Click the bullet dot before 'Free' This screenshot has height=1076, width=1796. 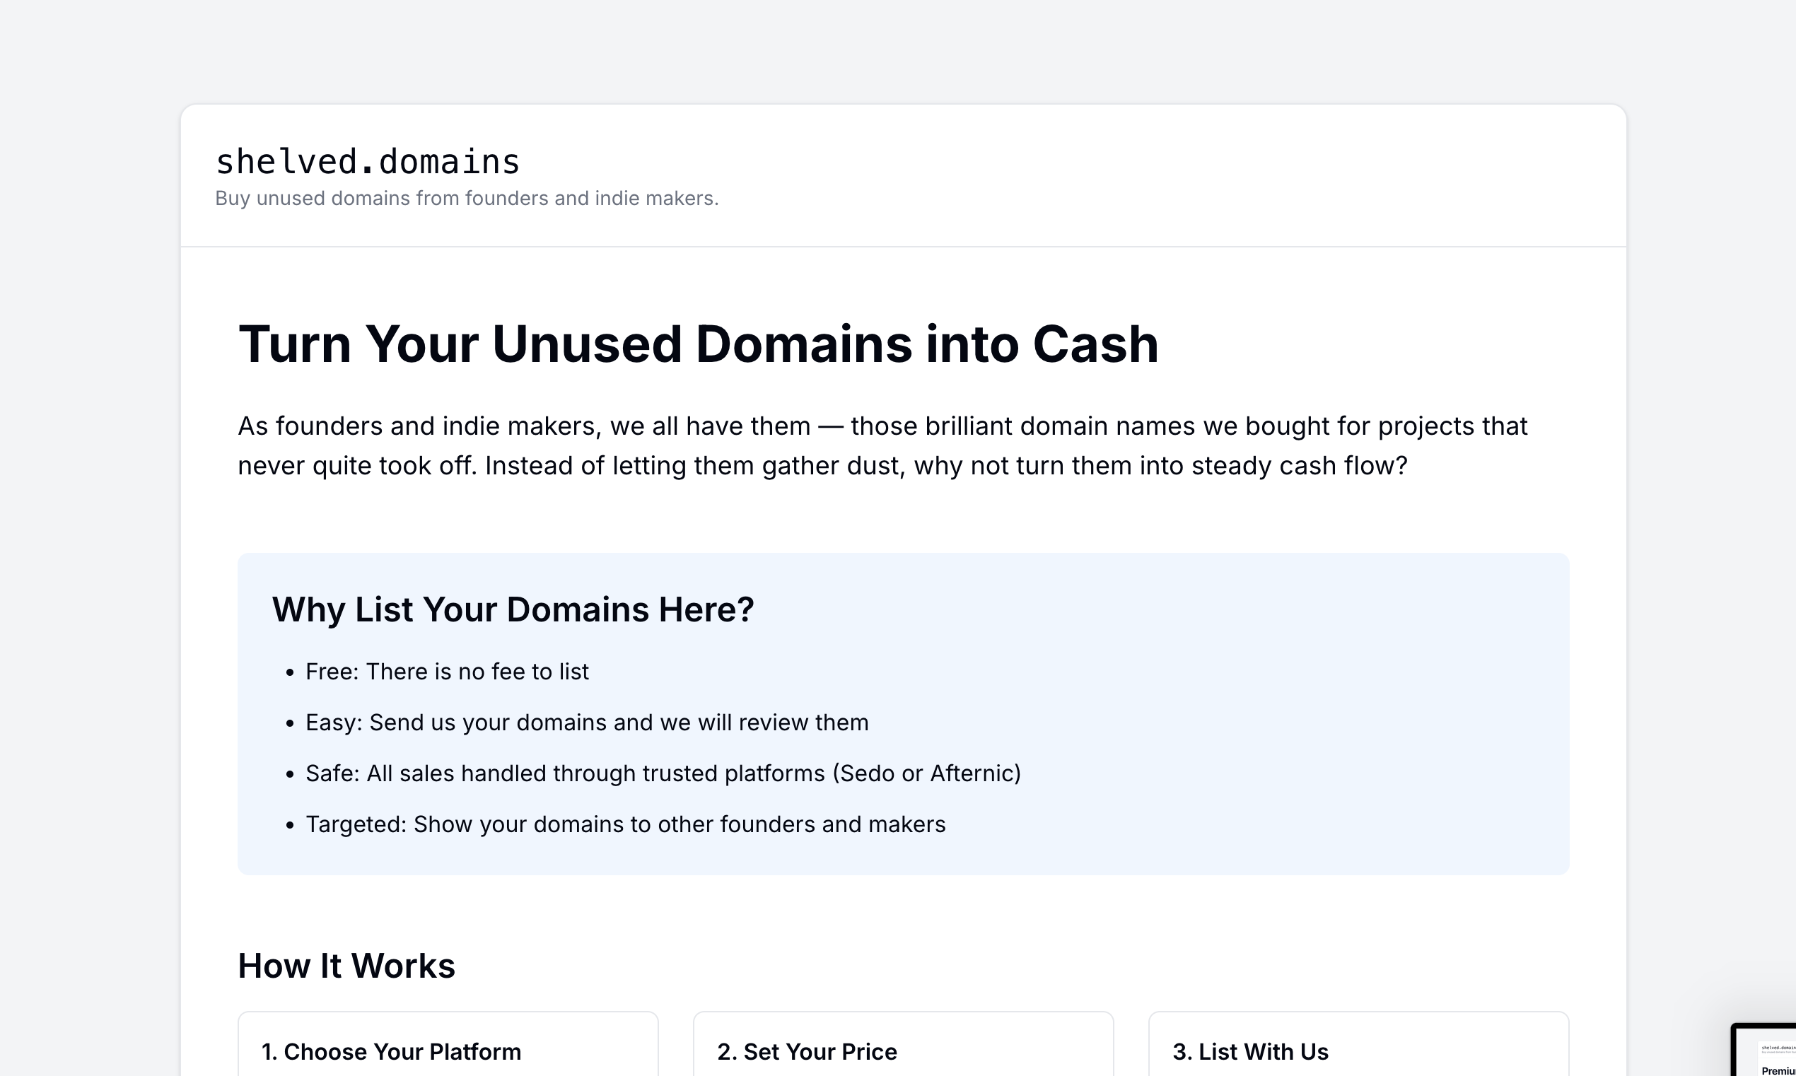pyautogui.click(x=290, y=673)
